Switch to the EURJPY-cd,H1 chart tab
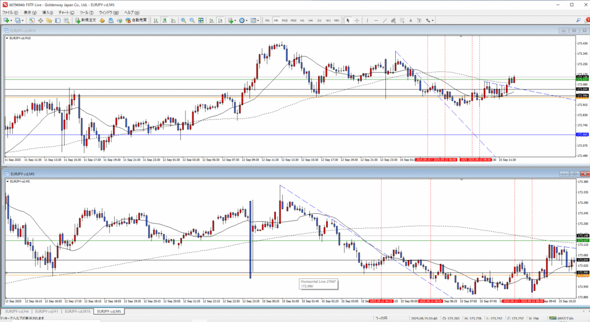The height and width of the screenshot is (322, 590). click(x=46, y=312)
